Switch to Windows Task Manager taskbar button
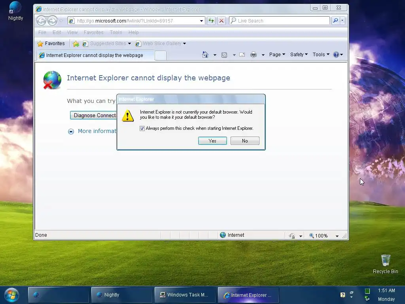This screenshot has width=405, height=304. 185,295
